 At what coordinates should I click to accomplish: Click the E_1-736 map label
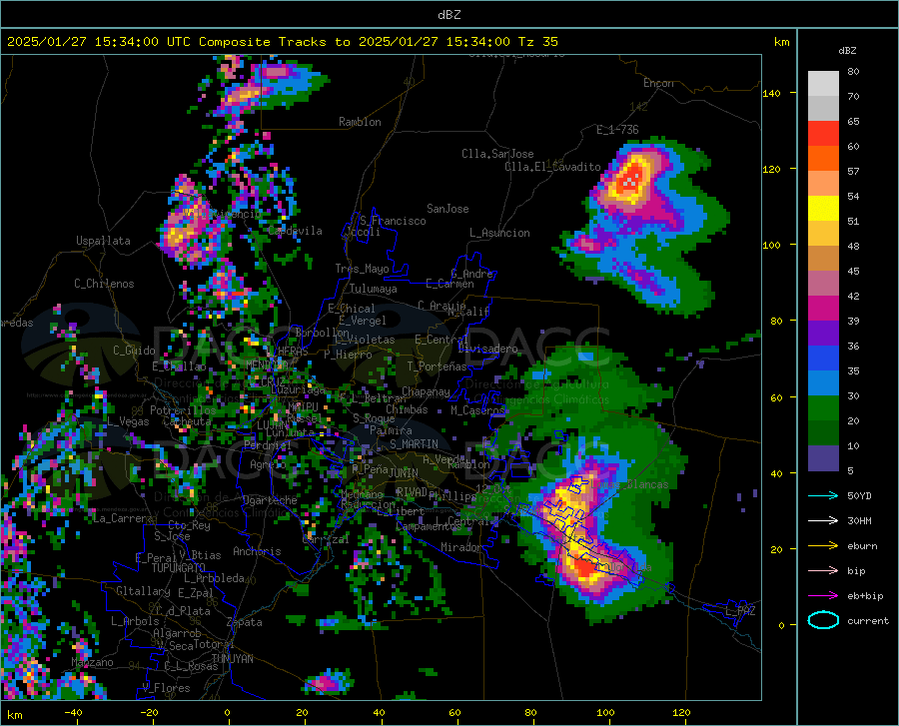click(x=617, y=130)
